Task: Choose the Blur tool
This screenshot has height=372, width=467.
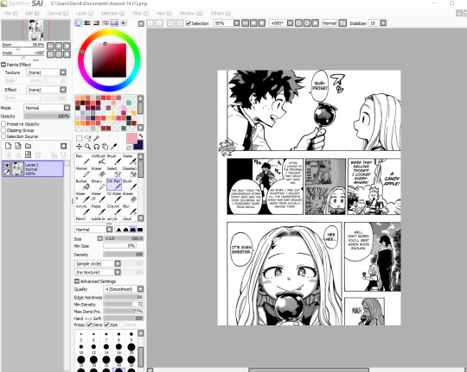Action: [x=130, y=210]
